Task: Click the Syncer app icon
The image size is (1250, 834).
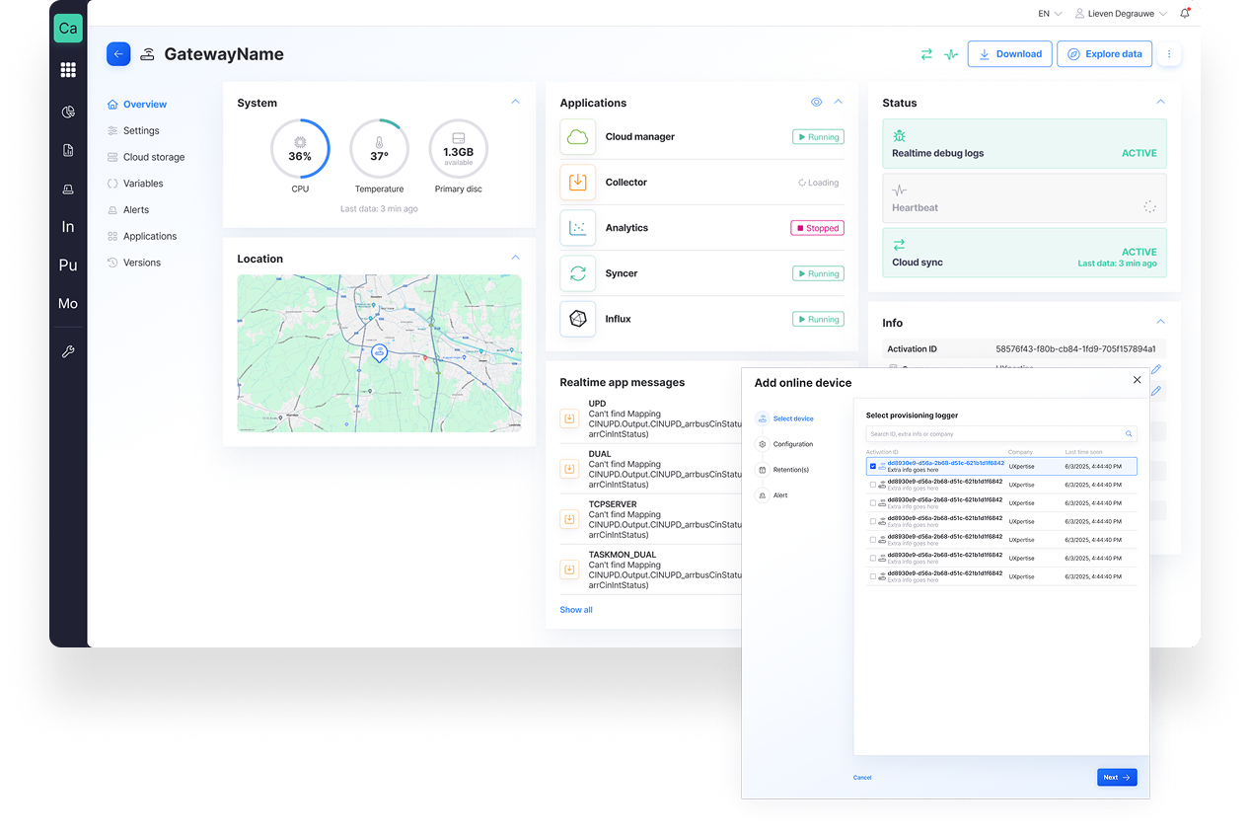Action: pyautogui.click(x=578, y=273)
